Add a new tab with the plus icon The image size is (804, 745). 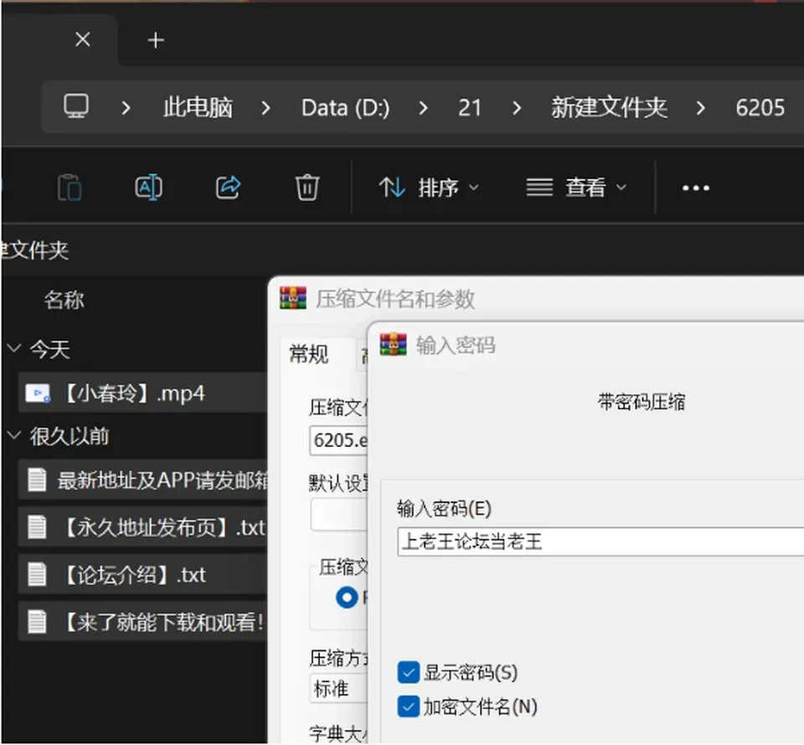click(x=156, y=40)
